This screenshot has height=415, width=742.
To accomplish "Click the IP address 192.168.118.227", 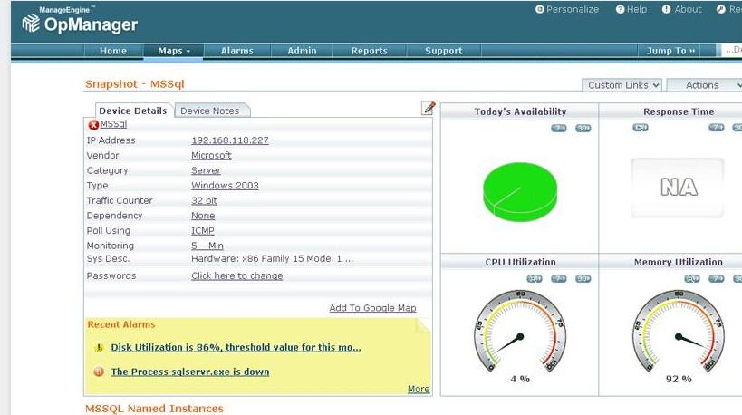I will click(x=230, y=140).
